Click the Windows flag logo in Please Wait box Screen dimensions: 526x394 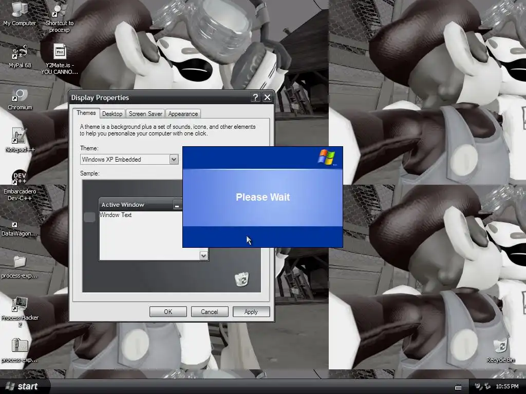(x=327, y=157)
